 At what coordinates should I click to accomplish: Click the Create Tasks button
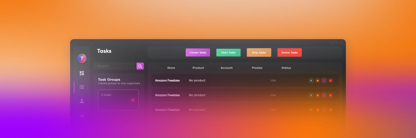pos(198,53)
